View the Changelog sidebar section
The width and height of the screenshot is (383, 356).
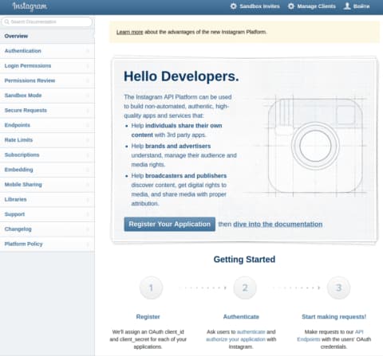[x=47, y=229]
